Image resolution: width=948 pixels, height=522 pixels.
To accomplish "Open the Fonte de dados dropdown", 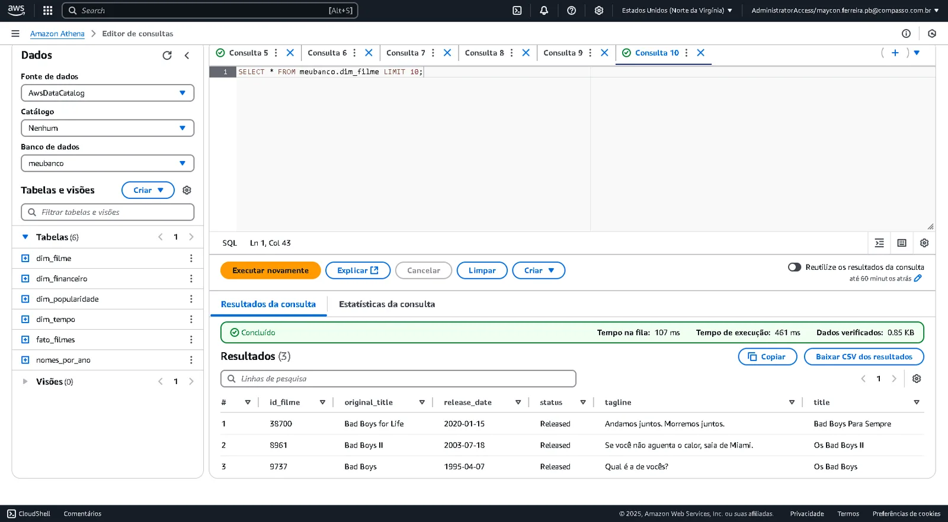I will (x=107, y=93).
